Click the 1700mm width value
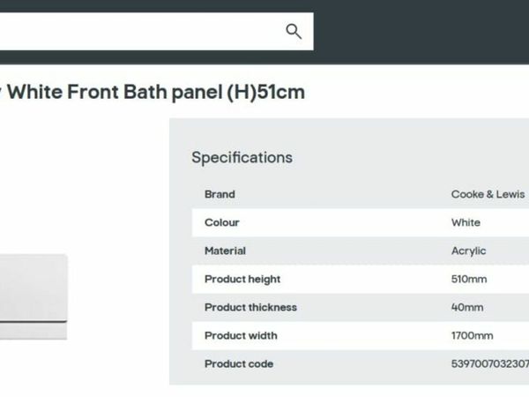The width and height of the screenshot is (529, 397). 472,336
